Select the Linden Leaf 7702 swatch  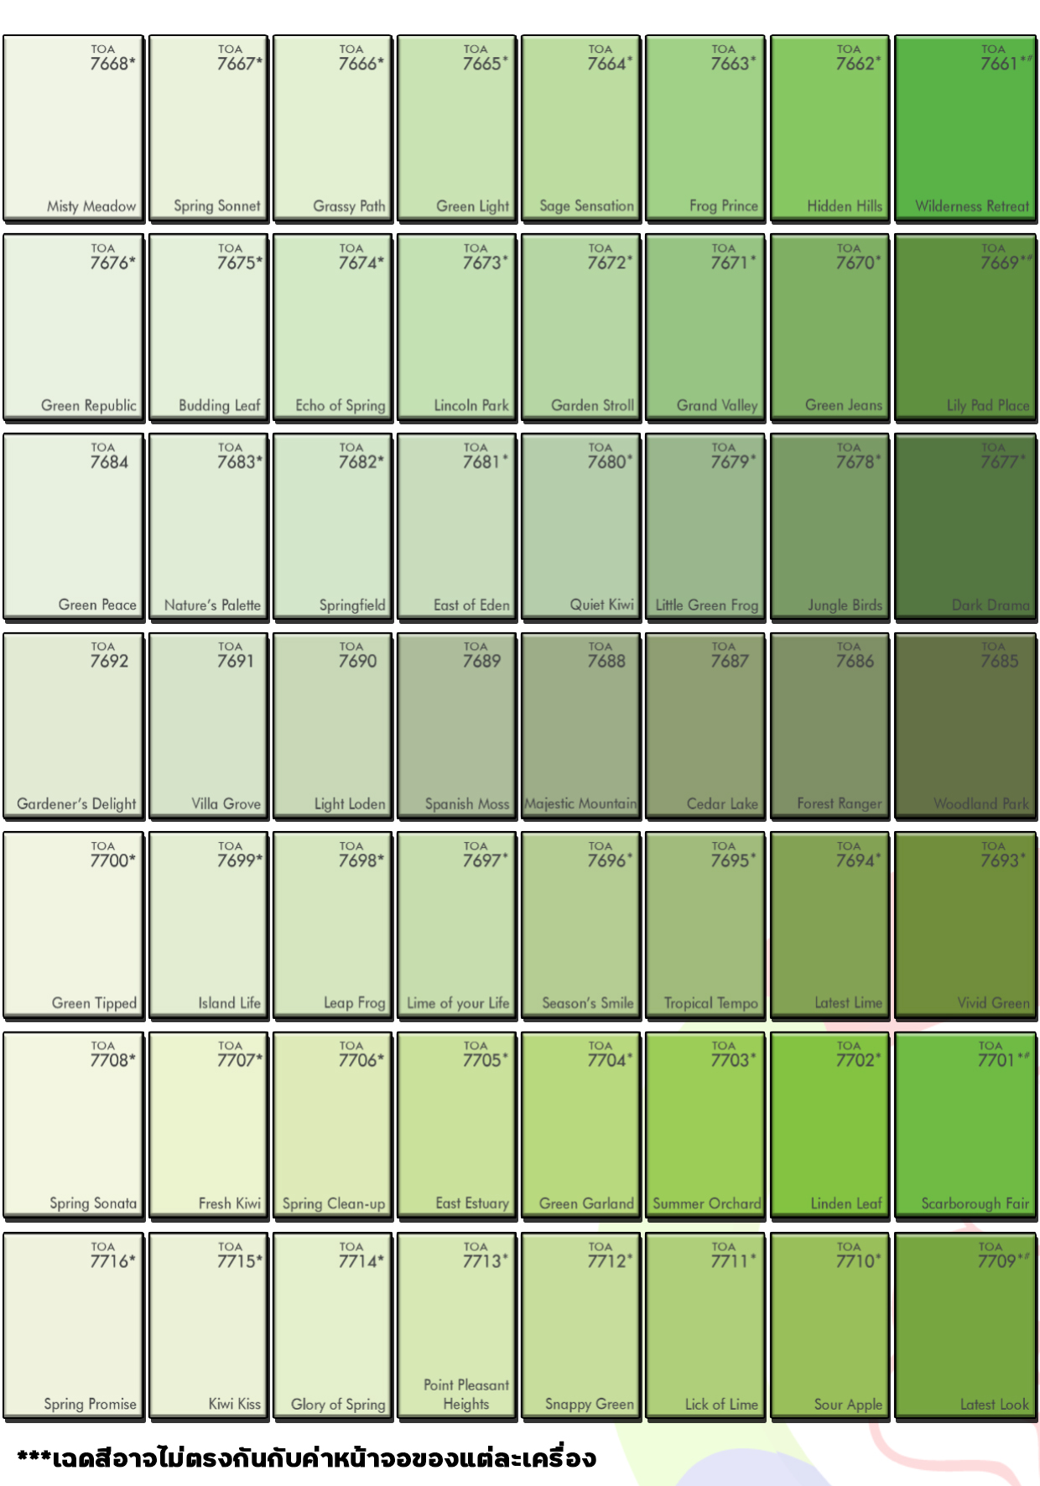coord(829,1125)
